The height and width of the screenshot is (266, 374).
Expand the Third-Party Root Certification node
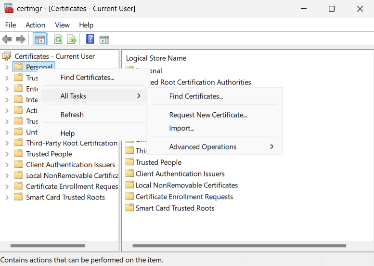[7, 143]
